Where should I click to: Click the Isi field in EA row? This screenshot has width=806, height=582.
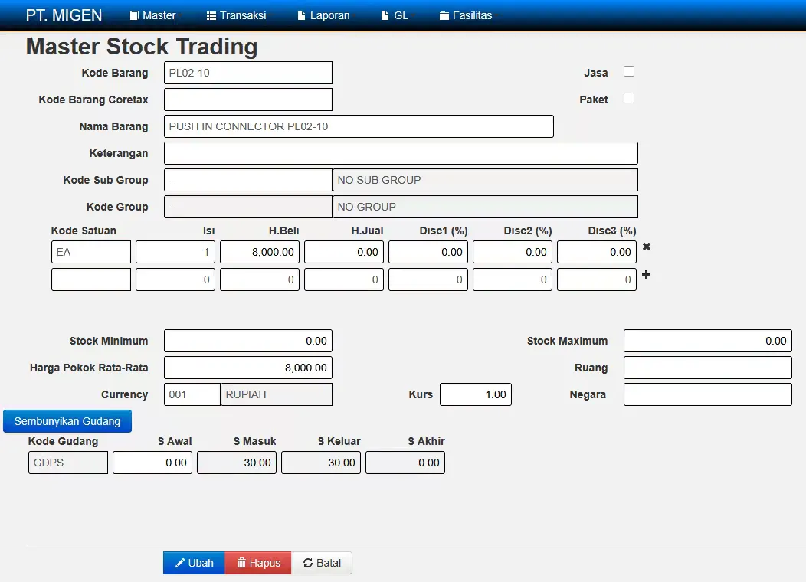tap(175, 252)
